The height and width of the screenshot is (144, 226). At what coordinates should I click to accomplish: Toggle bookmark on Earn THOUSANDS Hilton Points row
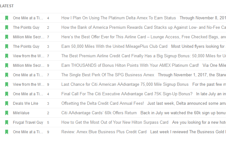point(7,66)
